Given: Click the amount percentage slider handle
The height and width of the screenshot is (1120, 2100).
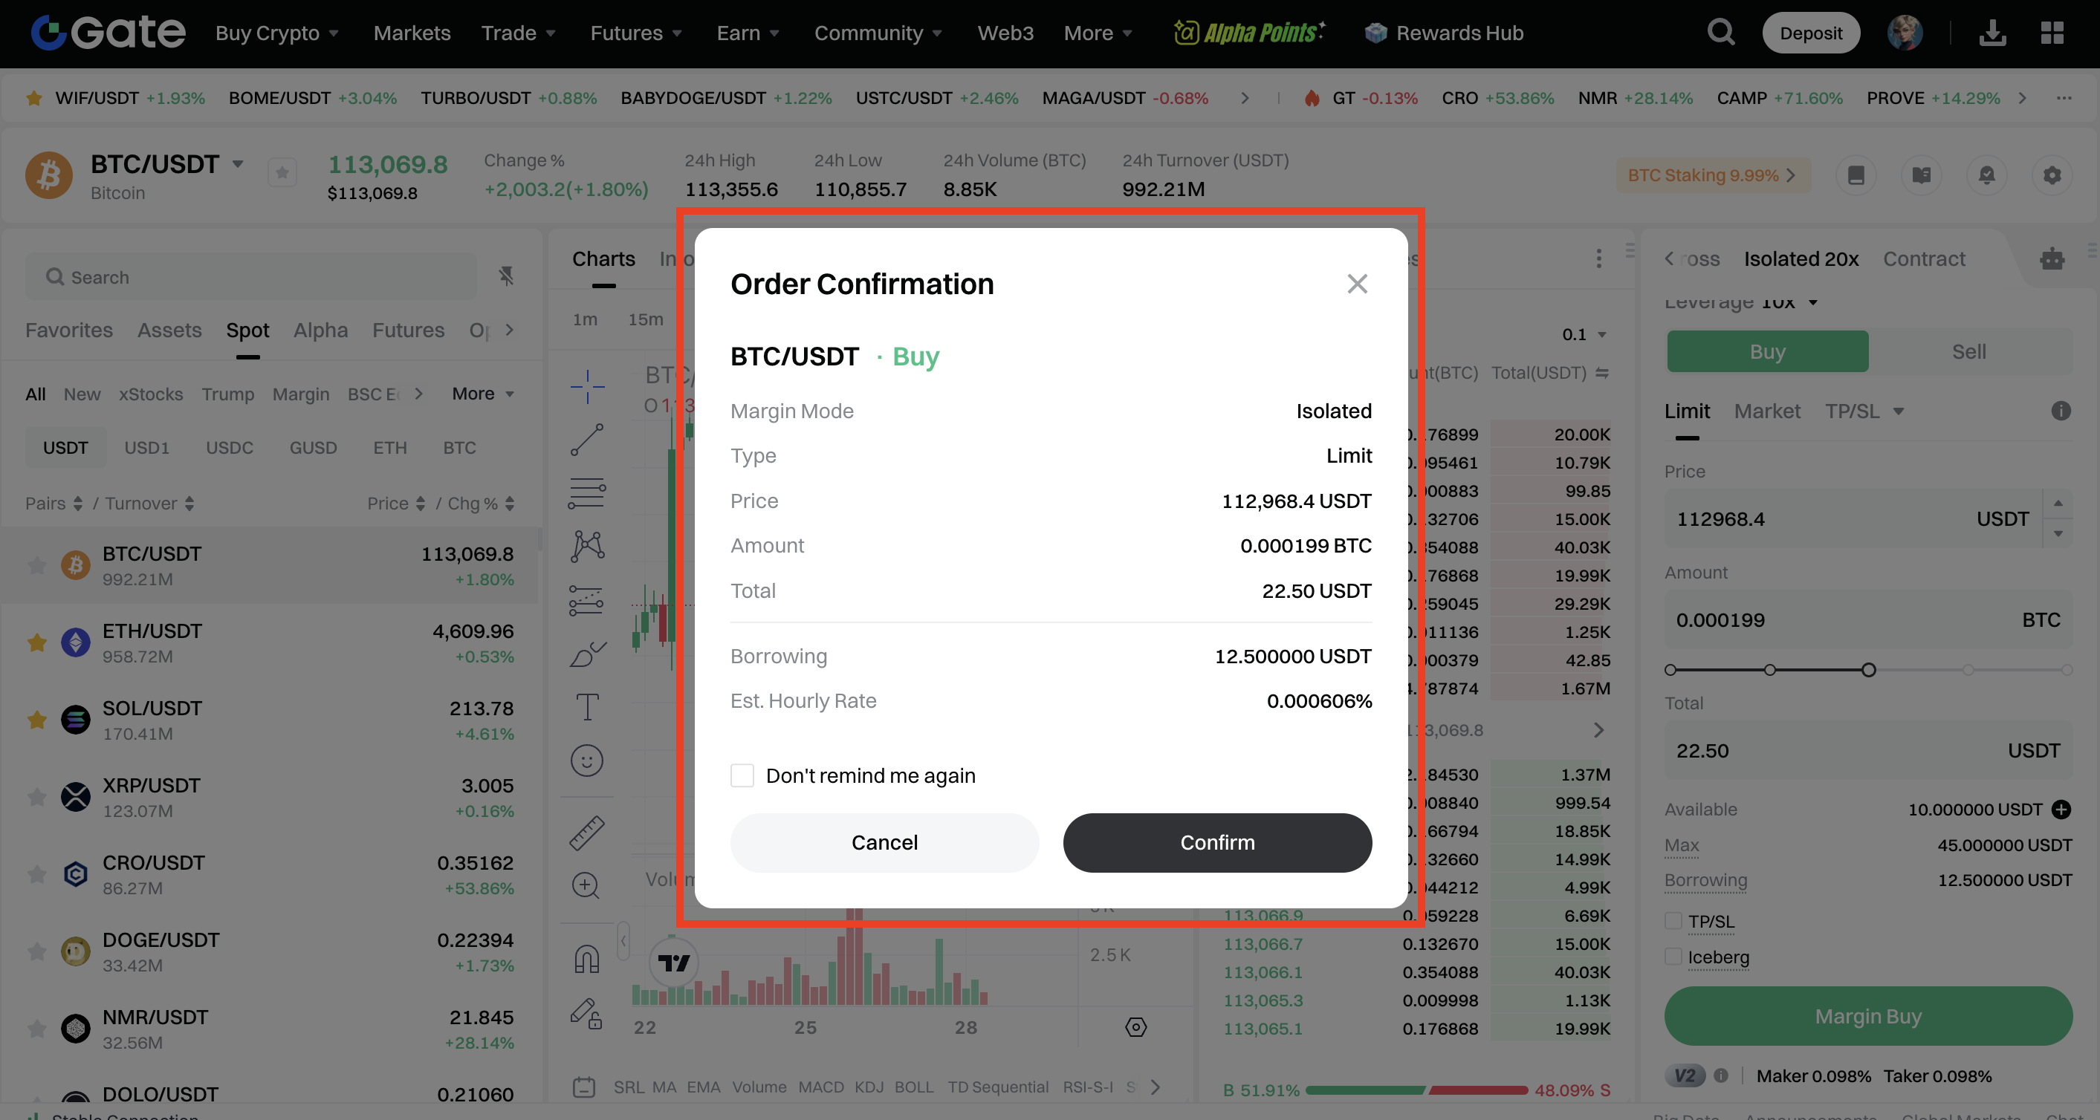Looking at the screenshot, I should pos(1868,670).
